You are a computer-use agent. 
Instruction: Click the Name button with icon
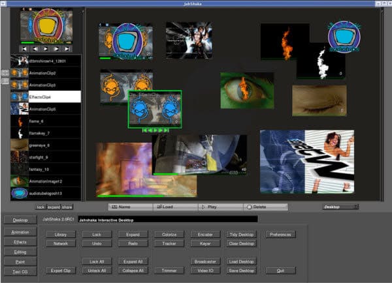click(130, 207)
